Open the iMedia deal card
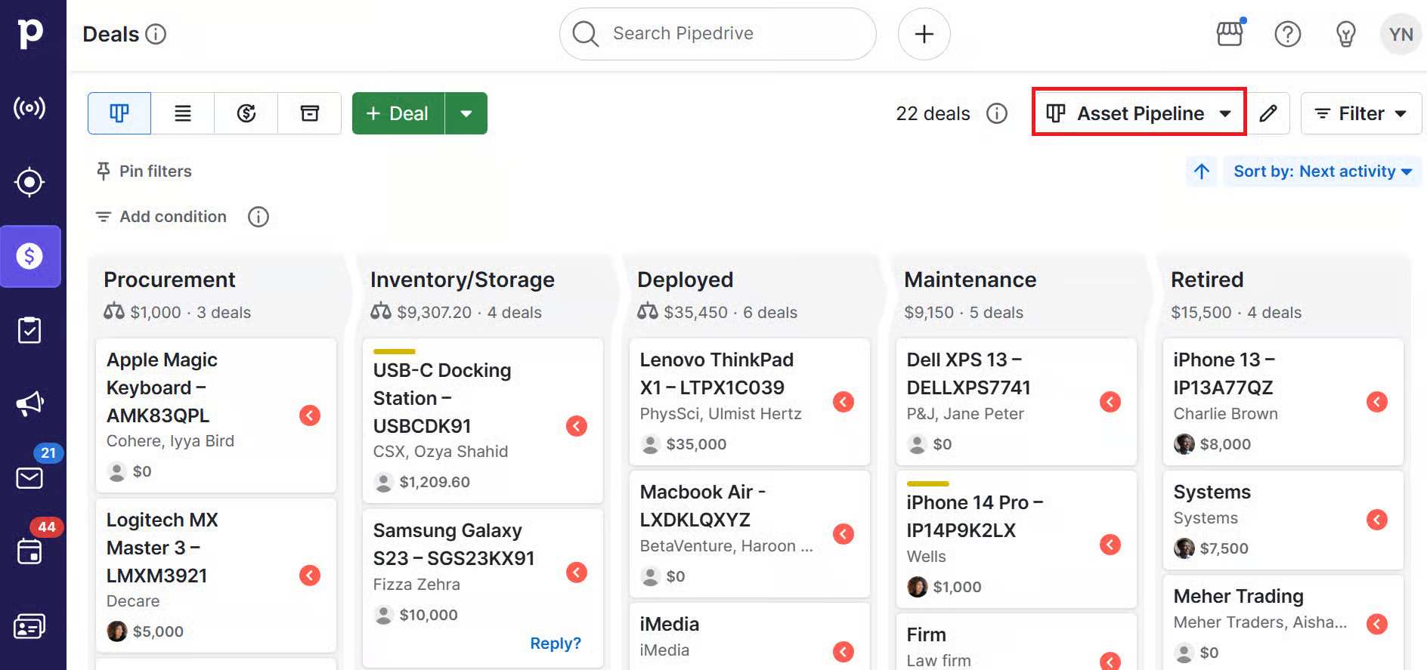 (750, 637)
